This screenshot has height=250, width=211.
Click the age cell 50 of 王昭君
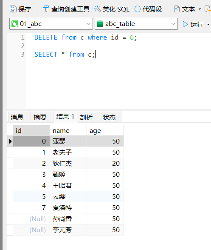tap(105, 186)
